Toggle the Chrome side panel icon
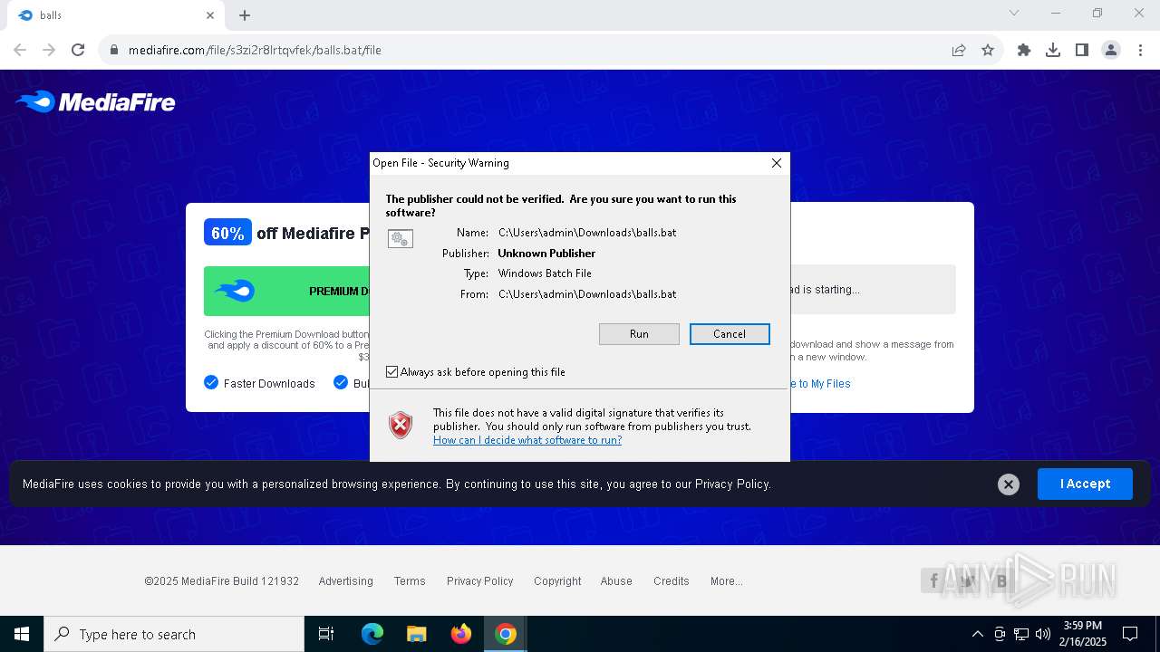The height and width of the screenshot is (652, 1160). pos(1082,50)
